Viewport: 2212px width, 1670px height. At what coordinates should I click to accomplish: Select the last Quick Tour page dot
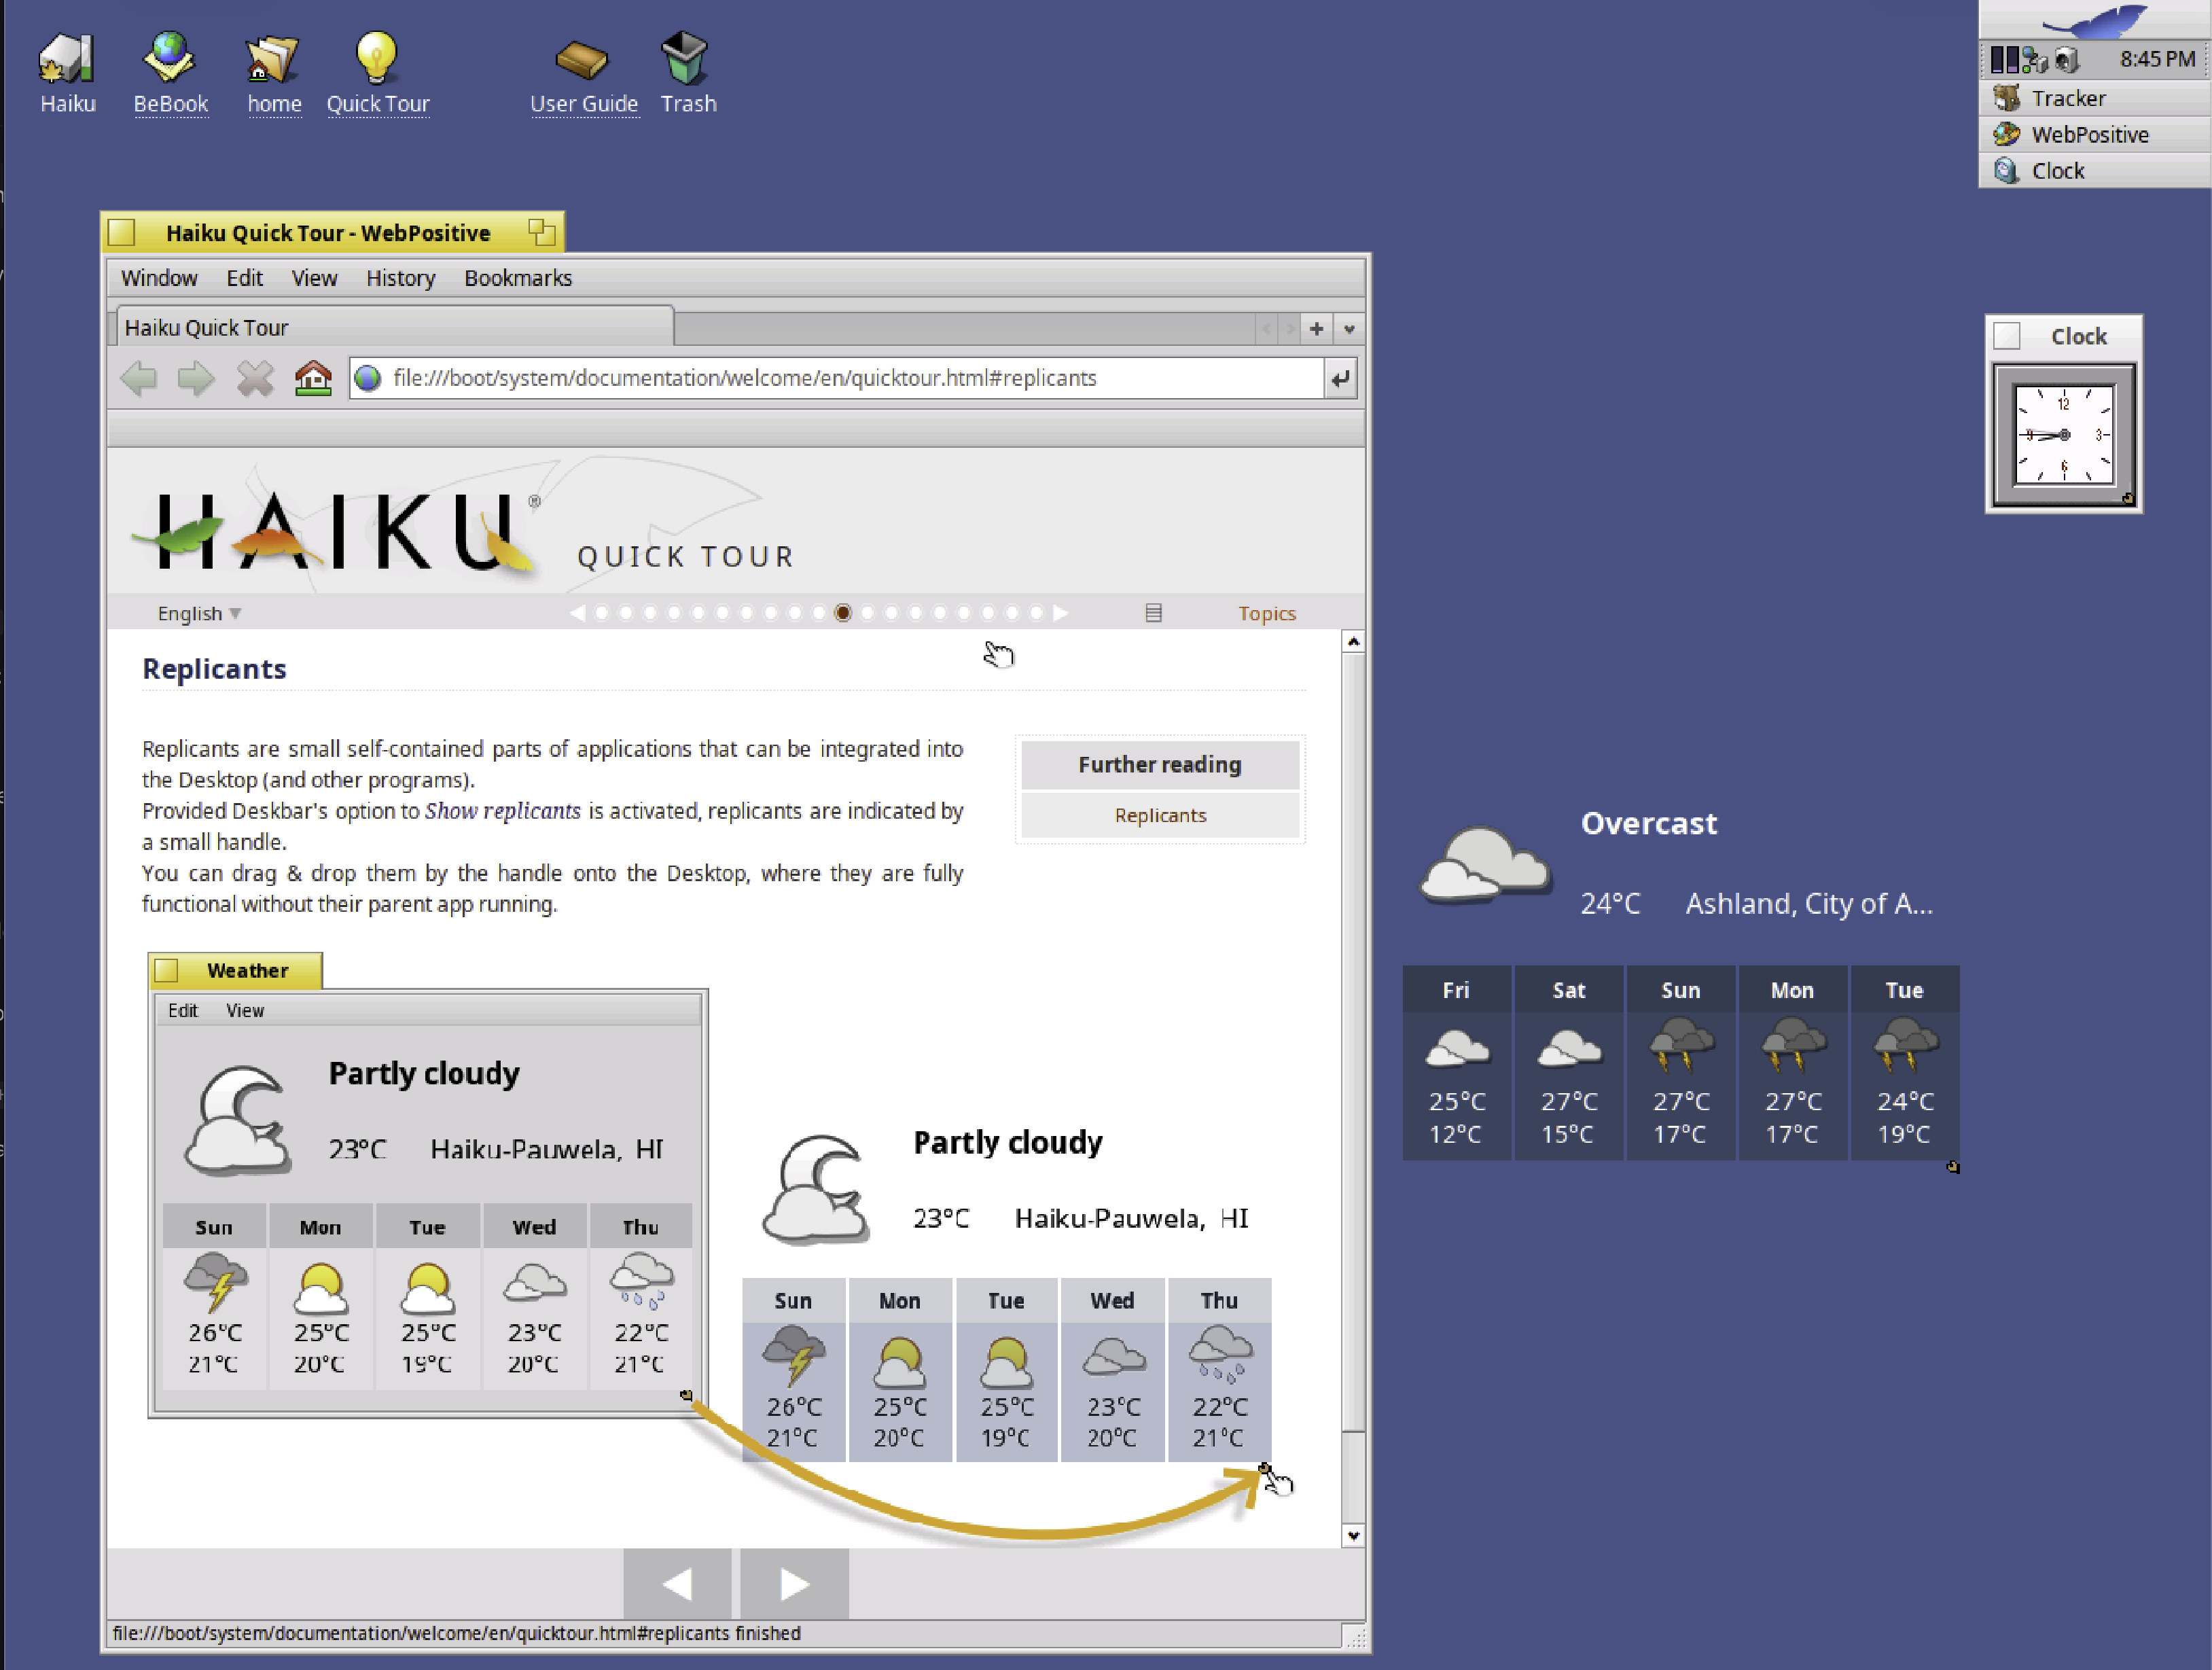point(1036,612)
